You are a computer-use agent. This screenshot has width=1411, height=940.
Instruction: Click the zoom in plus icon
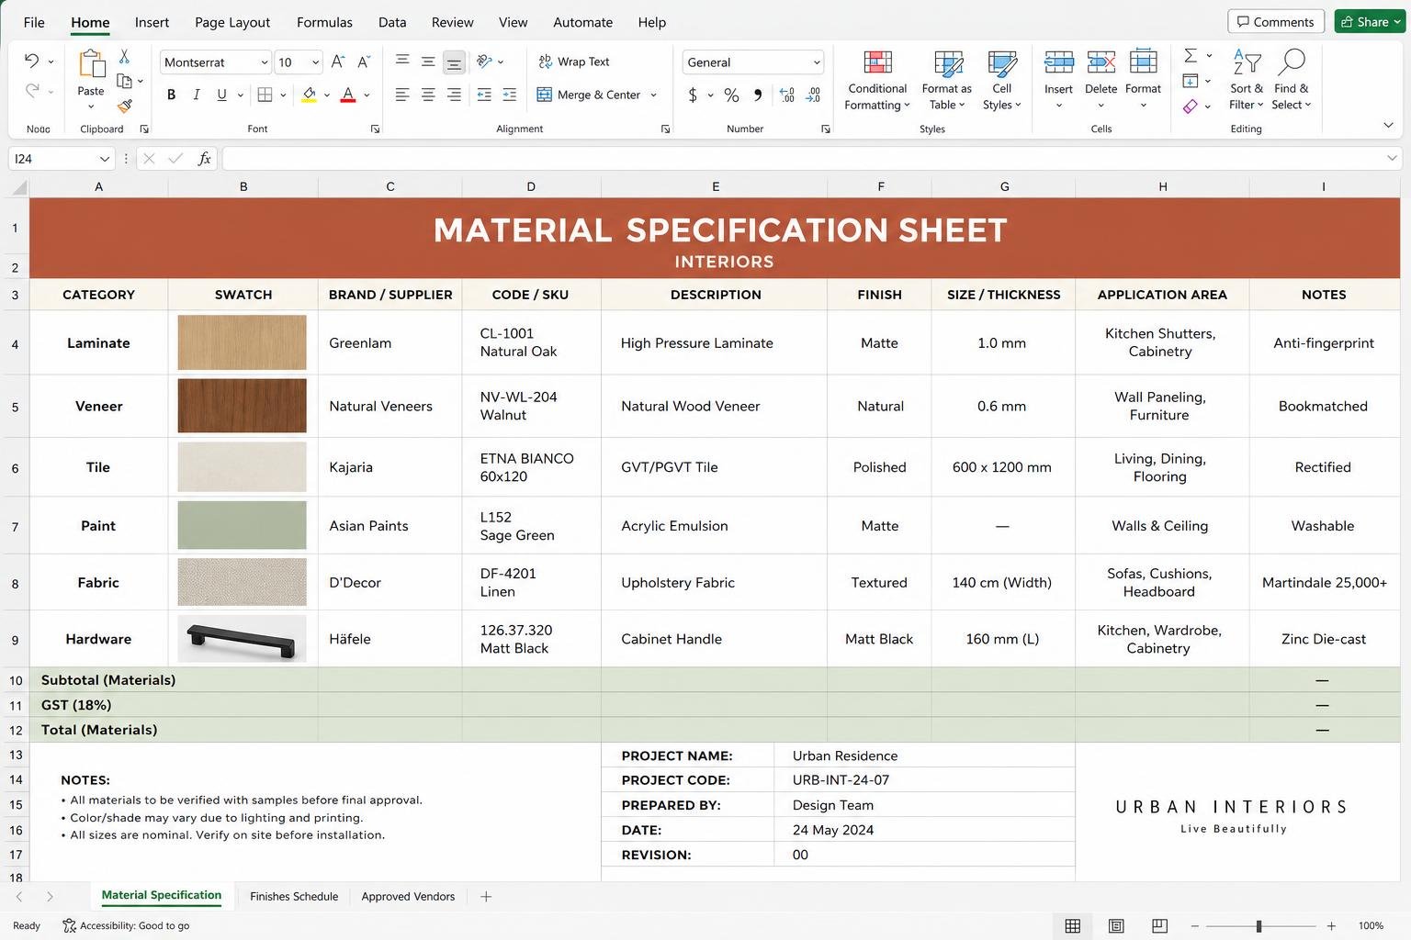point(1331,926)
